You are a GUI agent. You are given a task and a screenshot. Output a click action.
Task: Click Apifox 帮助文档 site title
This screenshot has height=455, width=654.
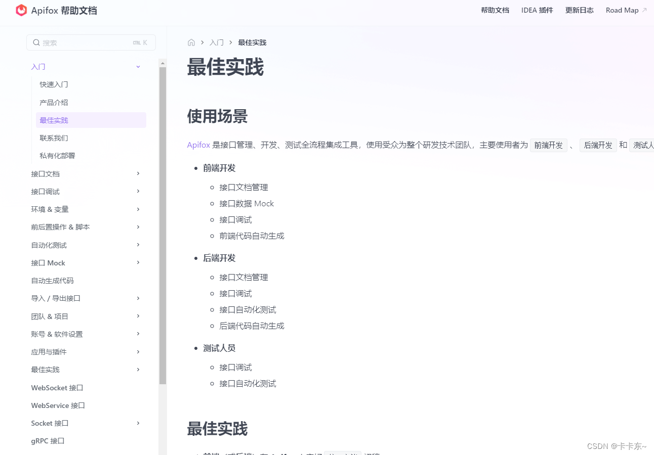click(x=64, y=10)
